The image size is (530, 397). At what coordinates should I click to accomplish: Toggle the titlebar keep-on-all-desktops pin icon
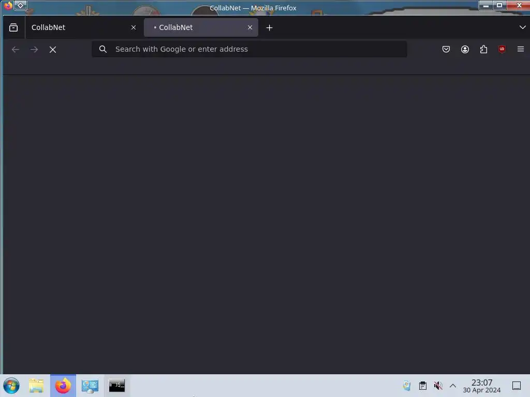coord(20,5)
